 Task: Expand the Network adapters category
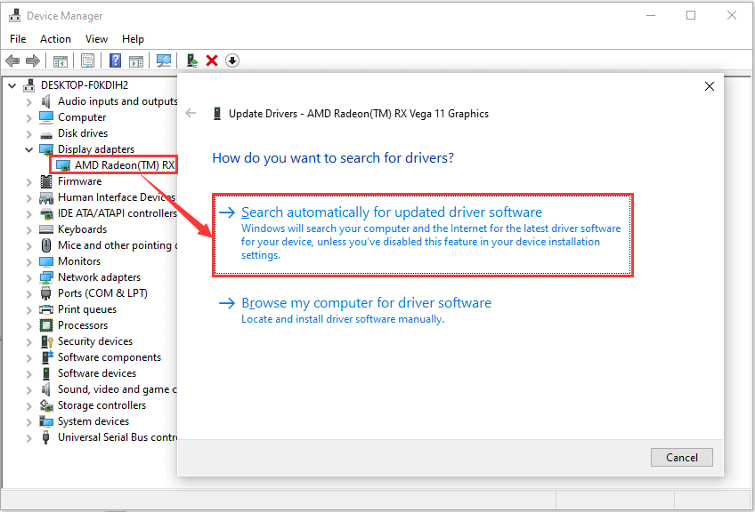[x=28, y=278]
